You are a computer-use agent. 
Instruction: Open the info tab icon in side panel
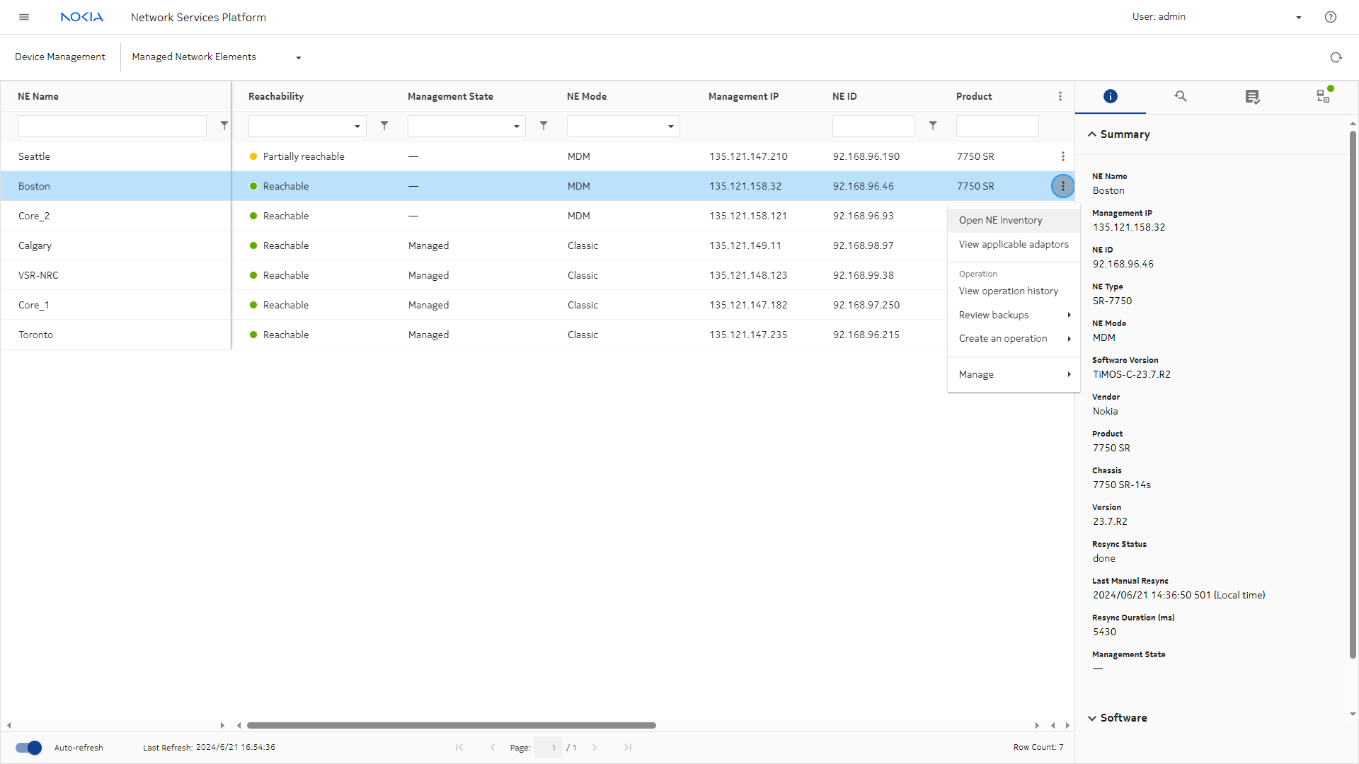(x=1110, y=96)
